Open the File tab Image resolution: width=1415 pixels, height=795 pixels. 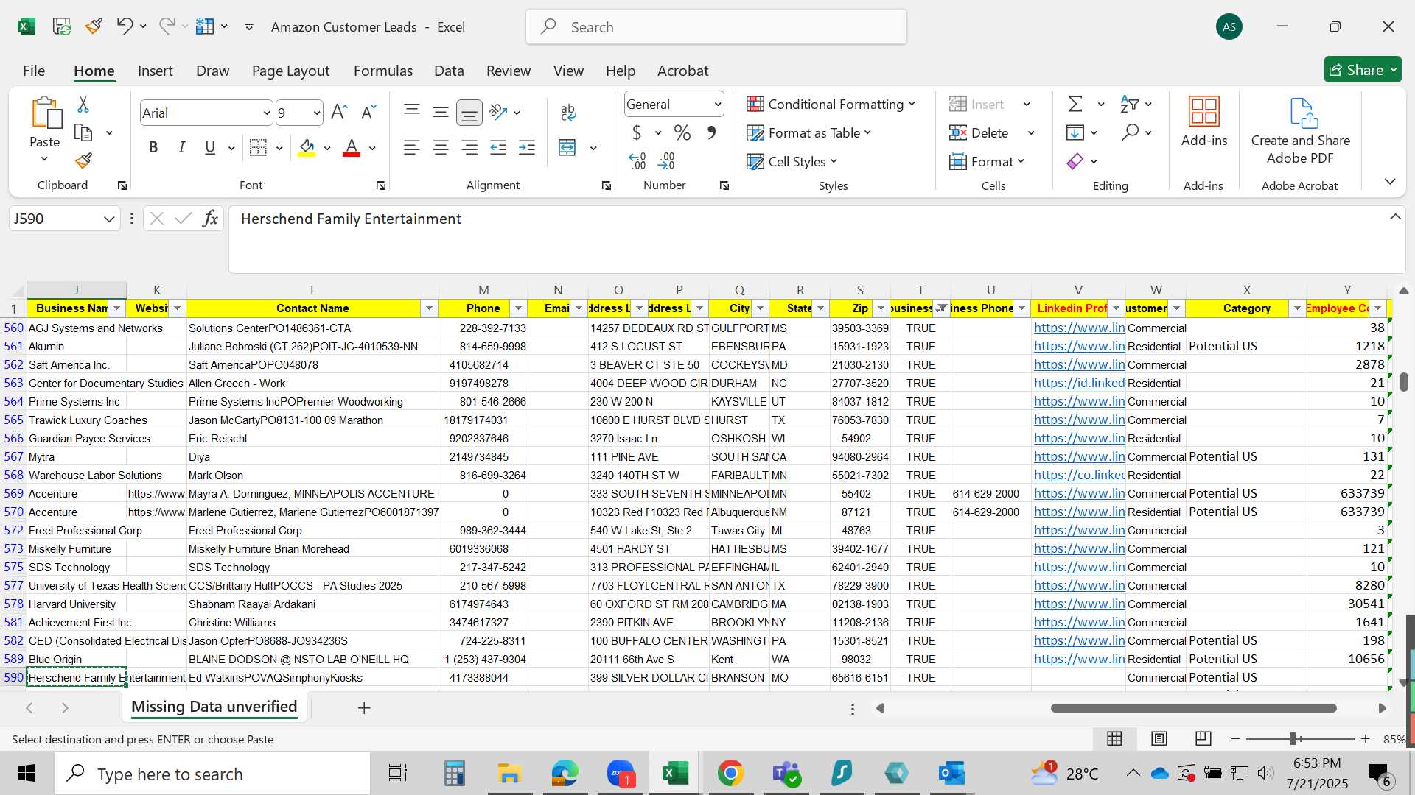34,71
